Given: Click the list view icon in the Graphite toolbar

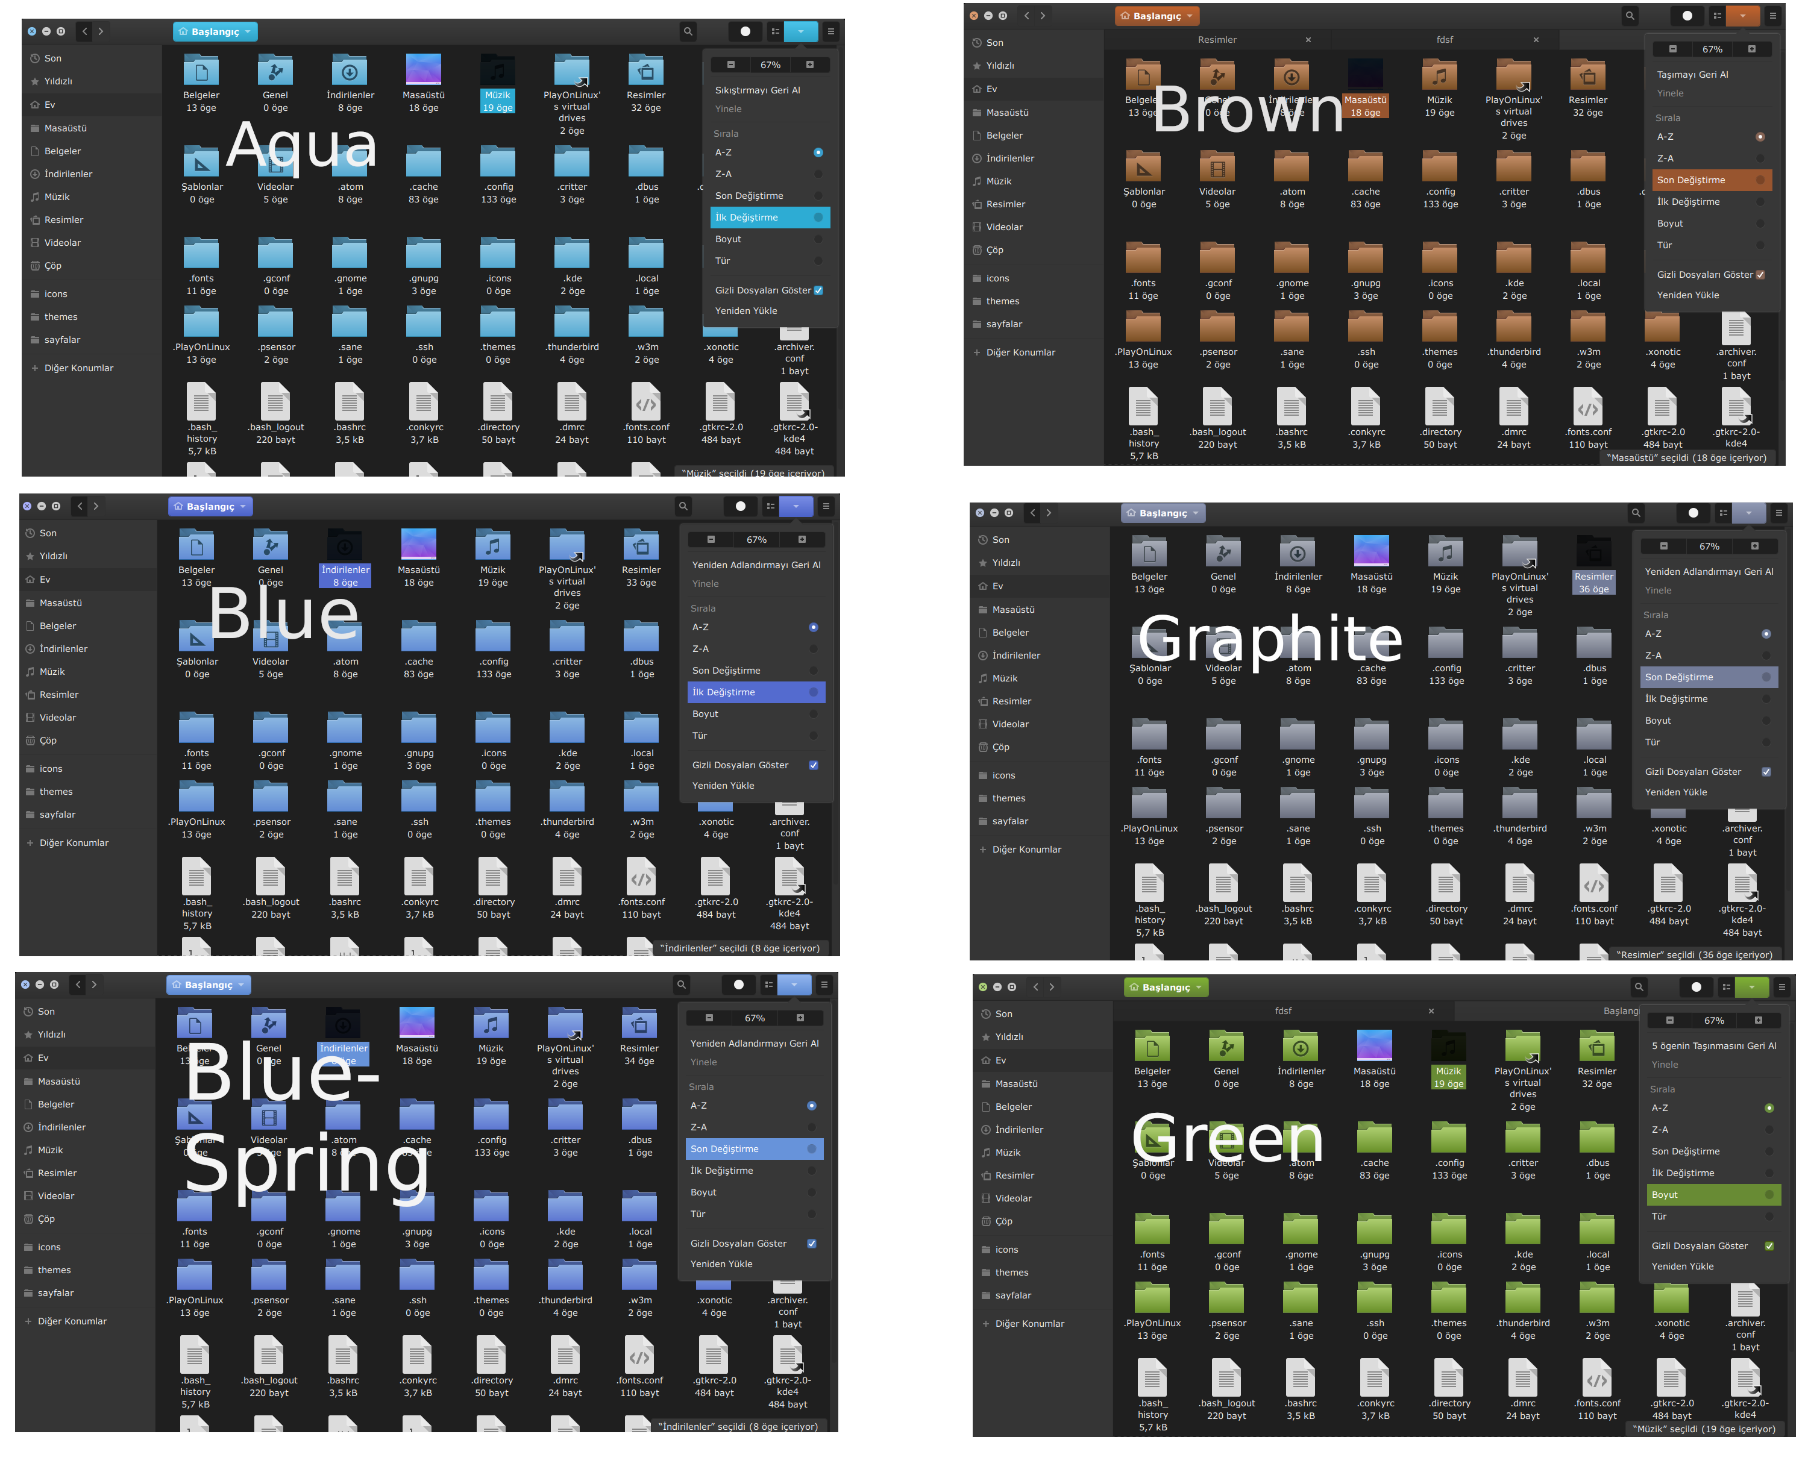Looking at the screenshot, I should click(1723, 513).
